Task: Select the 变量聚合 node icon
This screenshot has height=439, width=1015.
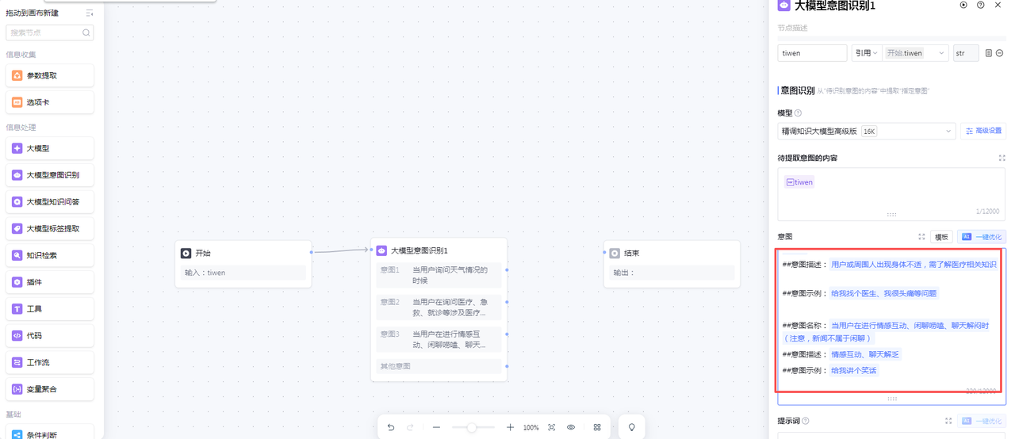Action: (17, 389)
